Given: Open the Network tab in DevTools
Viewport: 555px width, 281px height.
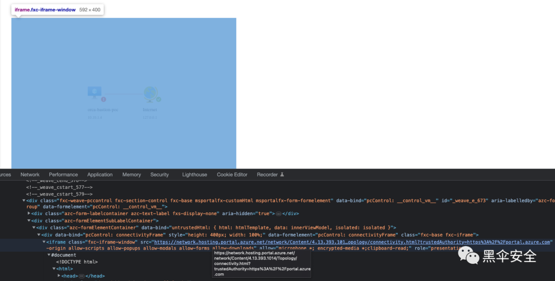Looking at the screenshot, I should tap(30, 174).
